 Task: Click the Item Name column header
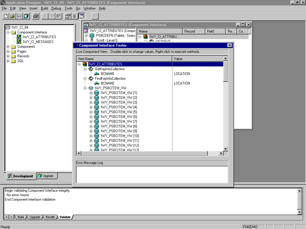(124, 59)
